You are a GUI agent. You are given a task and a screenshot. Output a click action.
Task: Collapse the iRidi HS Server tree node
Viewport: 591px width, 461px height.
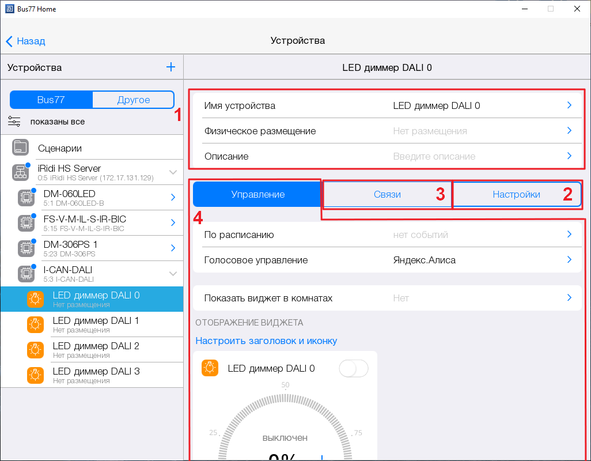[173, 172]
